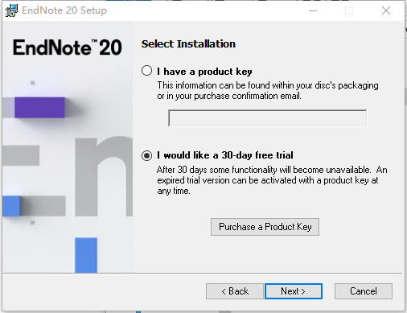This screenshot has height=313, width=407.
Task: Click the 'After 30 days some functionality' description
Action: tap(272, 180)
